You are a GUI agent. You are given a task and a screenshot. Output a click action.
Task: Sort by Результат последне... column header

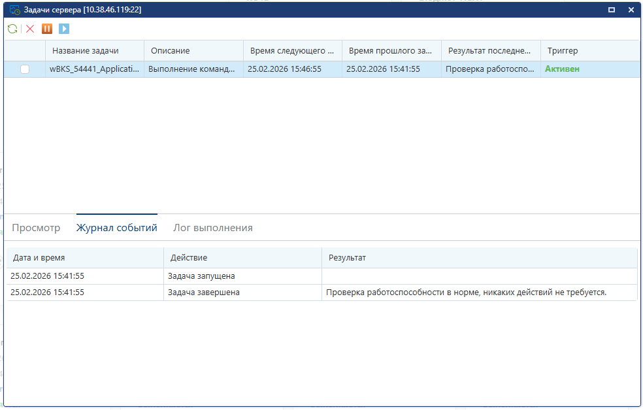click(491, 51)
